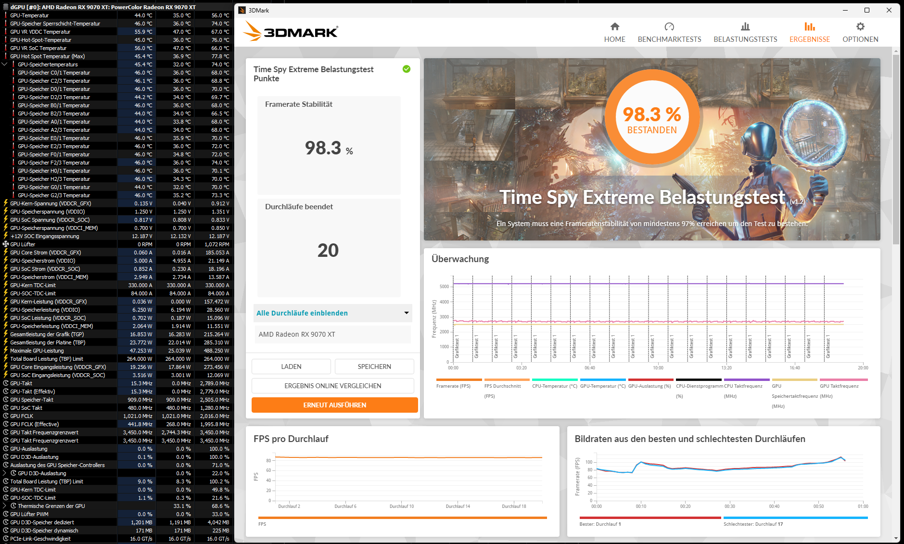904x544 pixels.
Task: Click the orange FPS legend bar under FPS pro Durchlauf
Action: (x=403, y=518)
